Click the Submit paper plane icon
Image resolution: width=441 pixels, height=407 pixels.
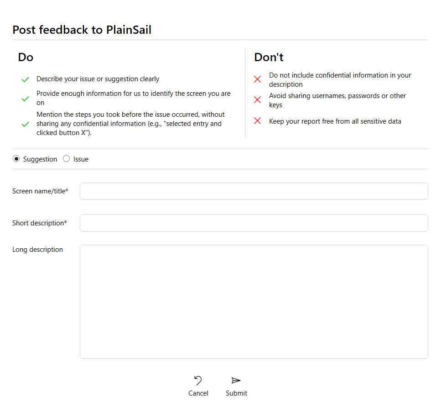(236, 380)
